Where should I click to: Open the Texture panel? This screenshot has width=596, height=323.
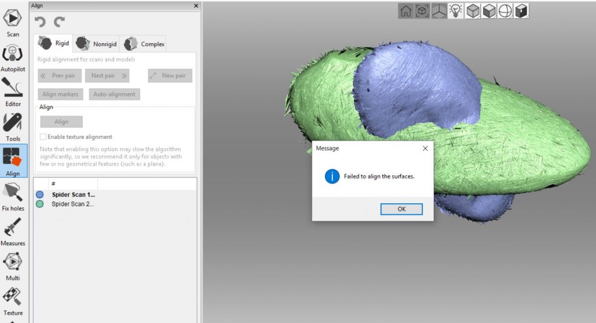click(13, 302)
